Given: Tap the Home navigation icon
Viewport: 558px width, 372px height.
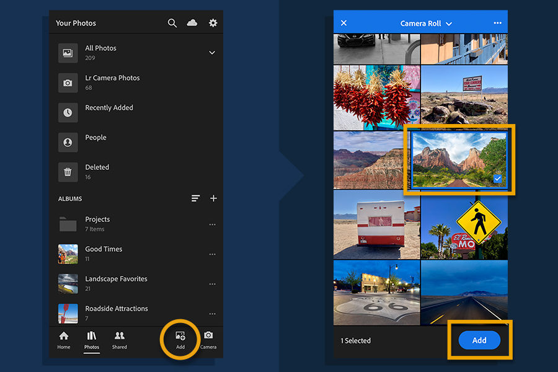Looking at the screenshot, I should click(x=63, y=339).
